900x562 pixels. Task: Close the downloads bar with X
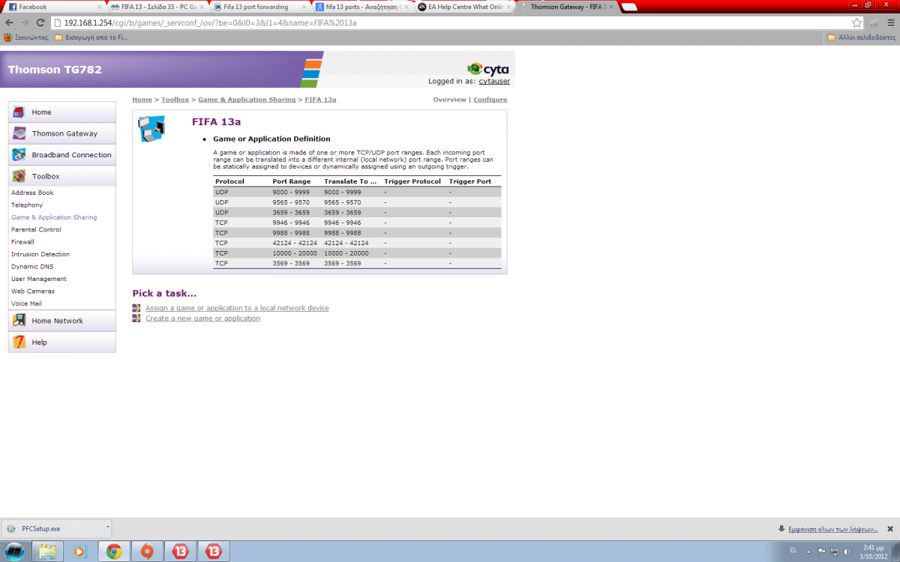pos(891,528)
